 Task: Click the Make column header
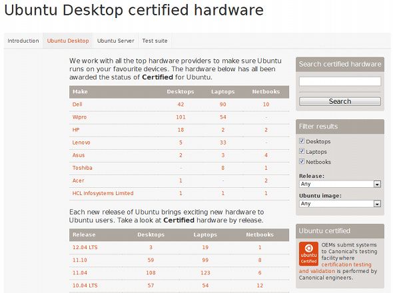tap(80, 91)
